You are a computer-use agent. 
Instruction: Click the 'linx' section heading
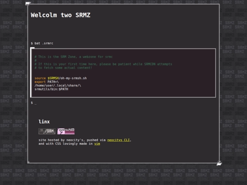[x=44, y=122]
